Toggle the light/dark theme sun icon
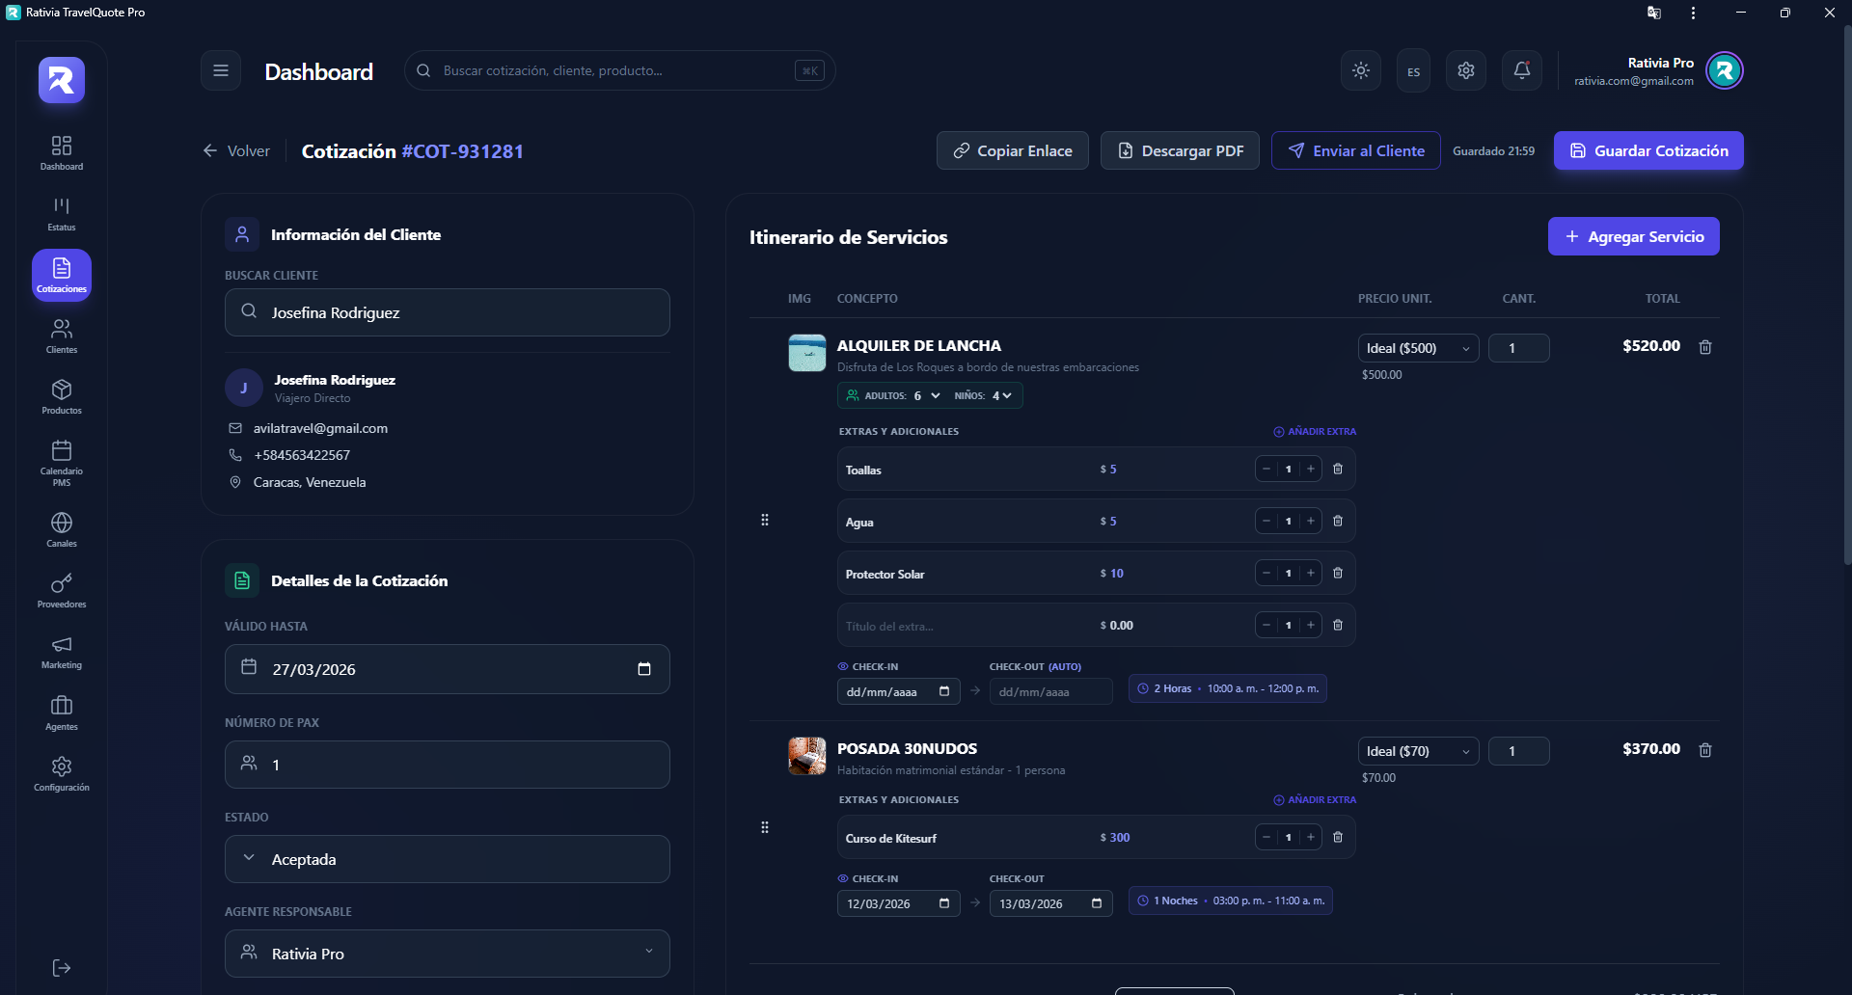Image resolution: width=1852 pixels, height=995 pixels. 1361,70
